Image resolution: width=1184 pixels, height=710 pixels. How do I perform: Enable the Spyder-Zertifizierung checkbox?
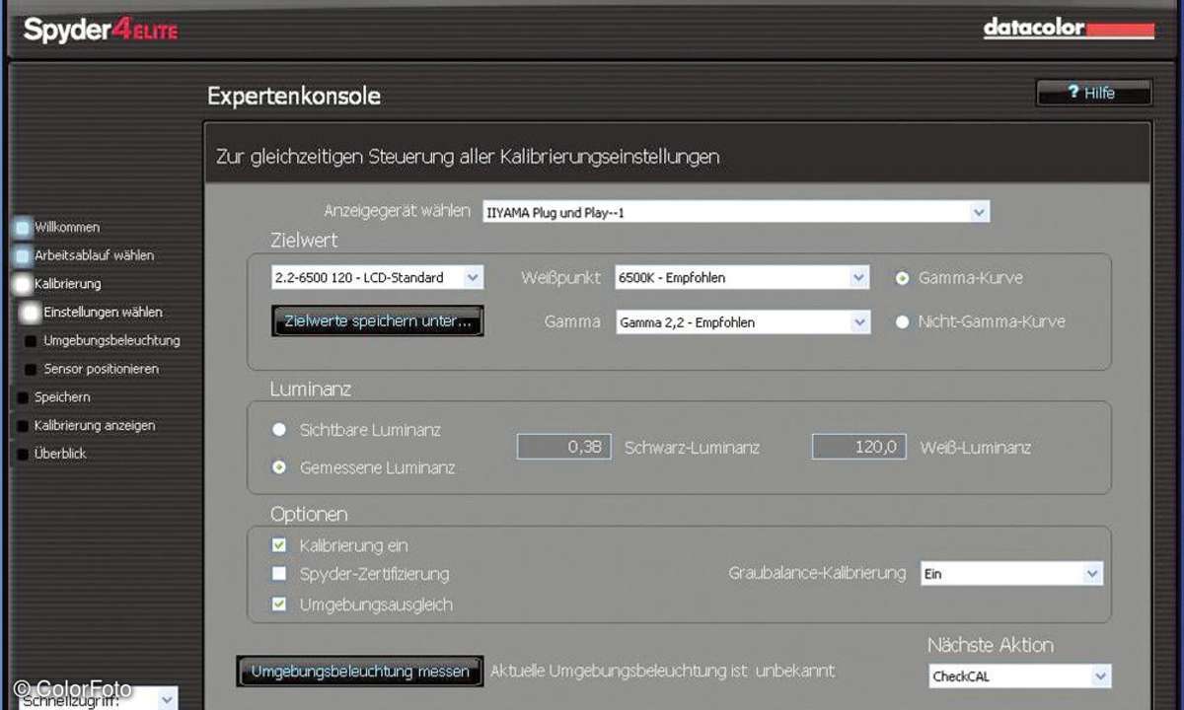click(x=279, y=574)
